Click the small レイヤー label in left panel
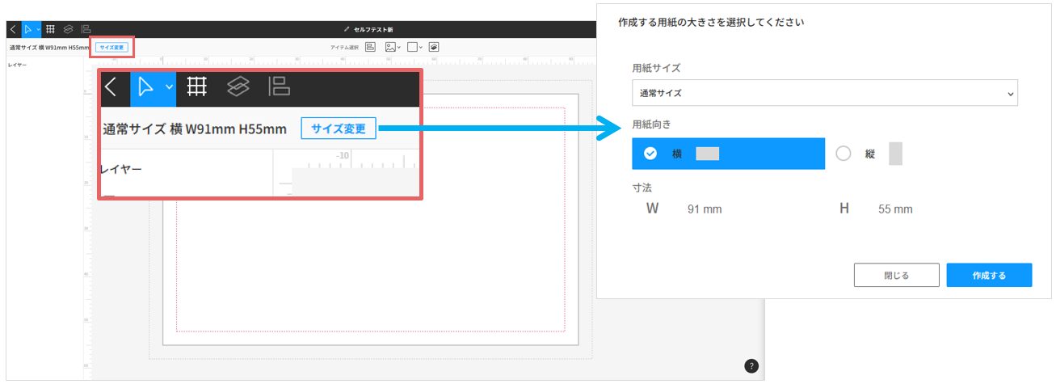 [x=17, y=65]
